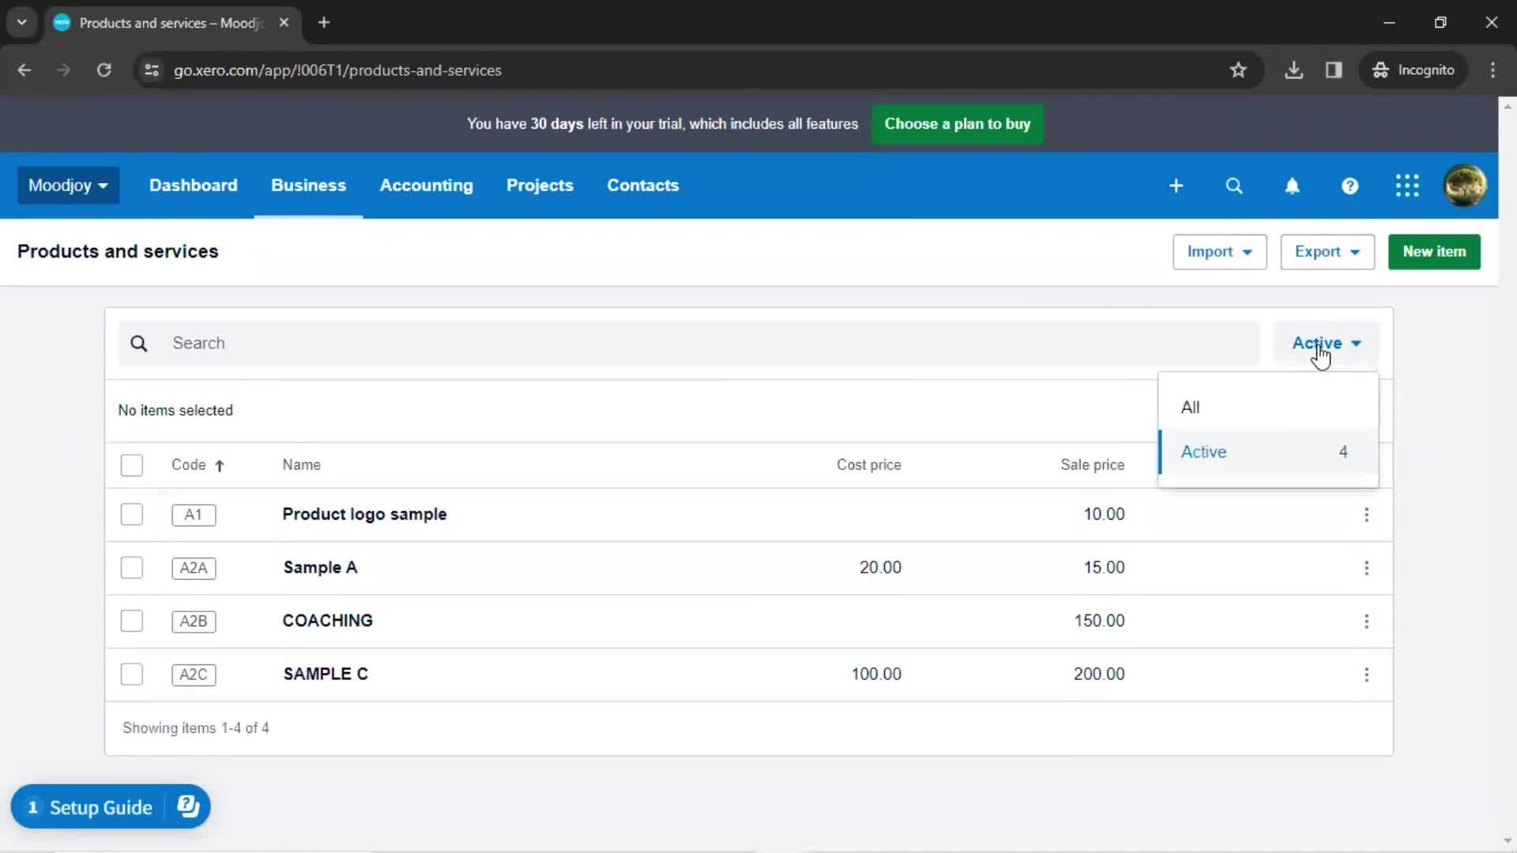Open the Projects menu
Viewport: 1517px width, 853px height.
coord(540,186)
